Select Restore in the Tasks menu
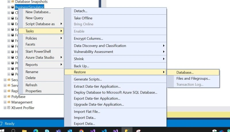This screenshot has height=132, width=230. (115, 72)
